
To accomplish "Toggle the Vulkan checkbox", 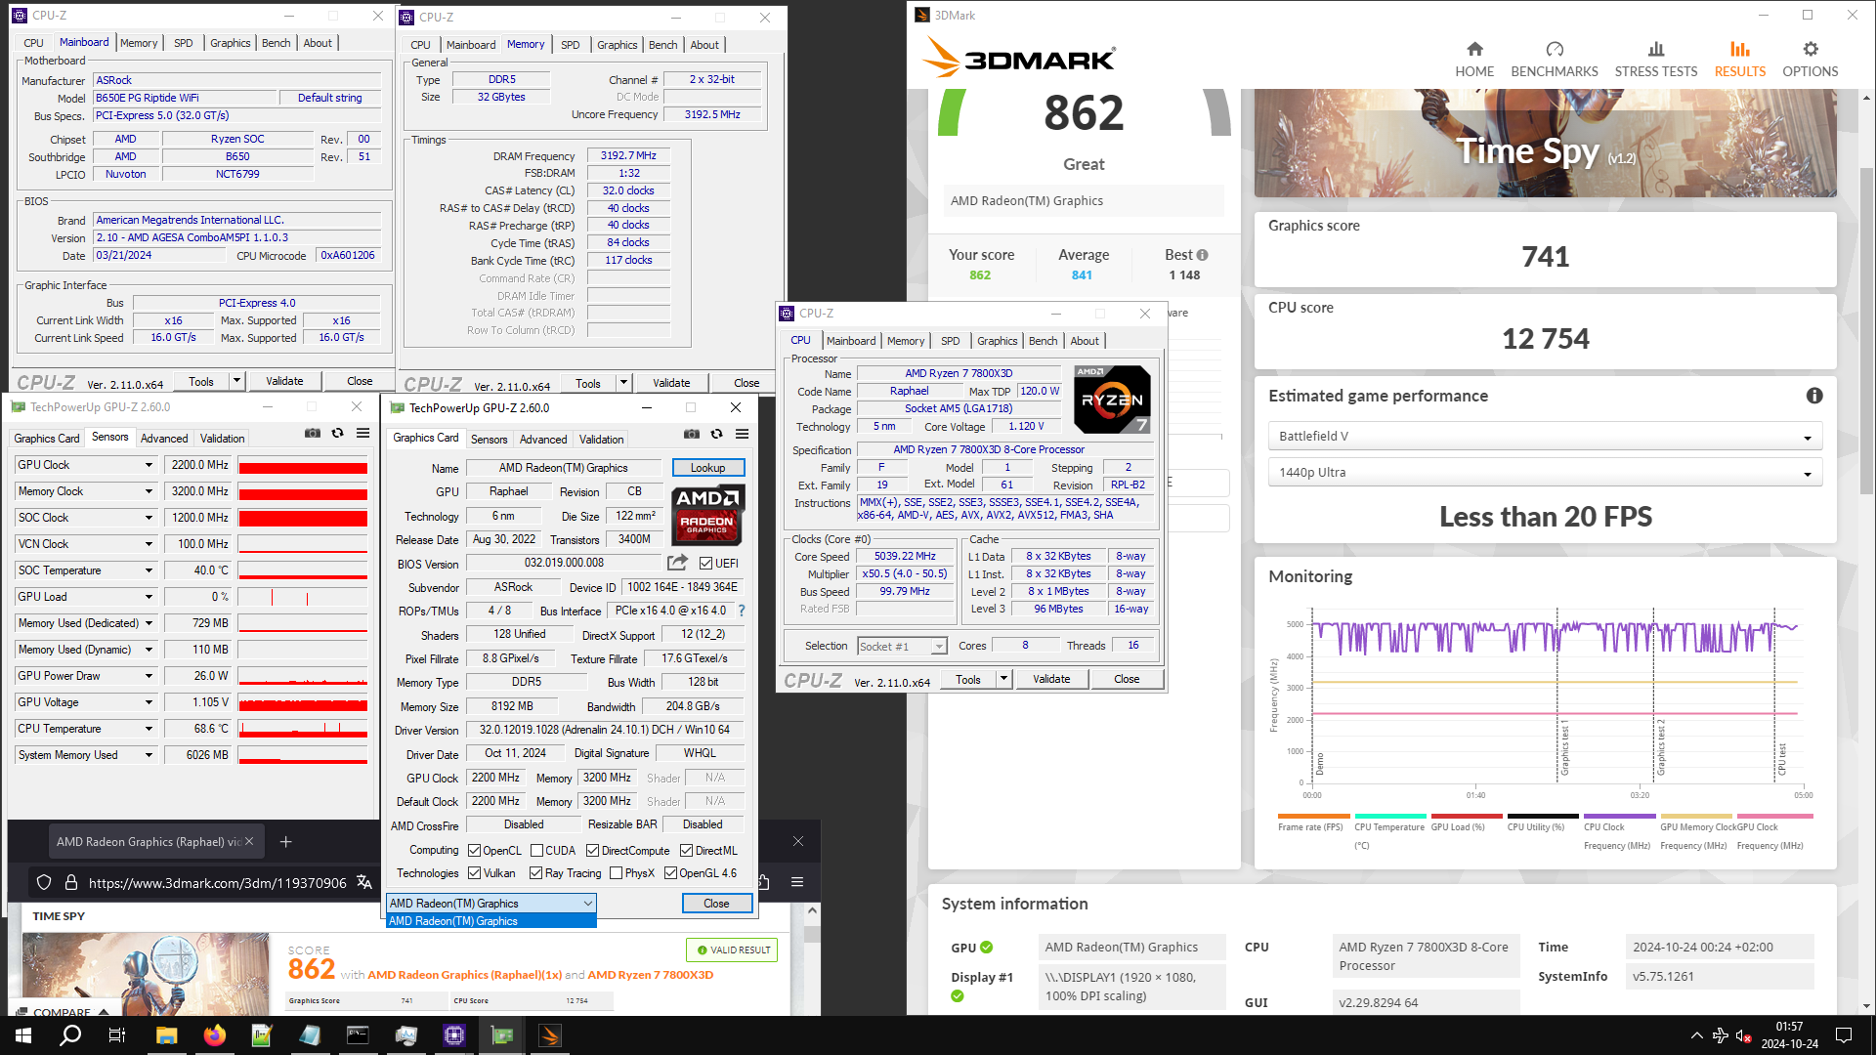I will [474, 873].
